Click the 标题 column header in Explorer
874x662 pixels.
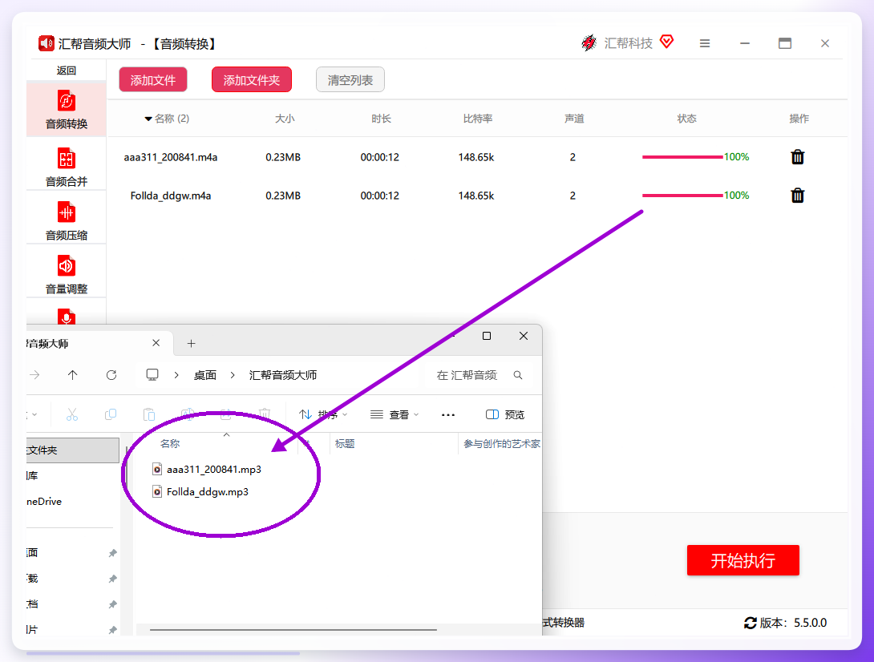[x=345, y=443]
